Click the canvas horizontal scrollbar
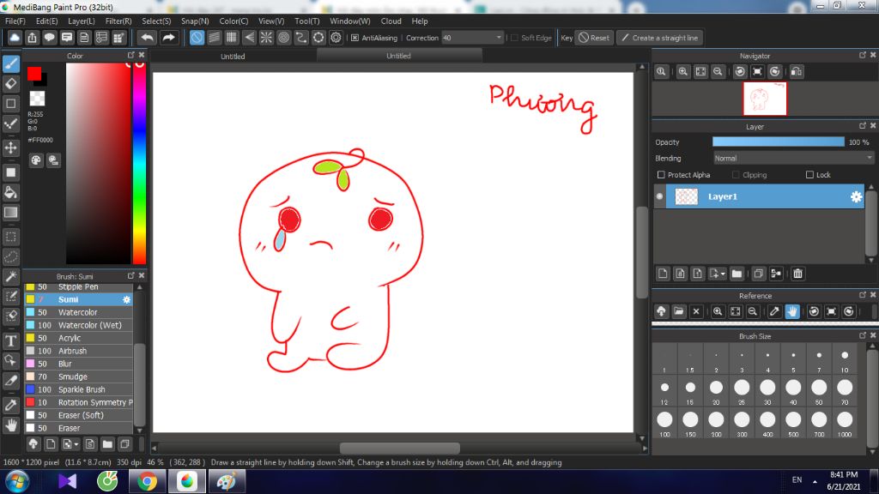 click(399, 448)
